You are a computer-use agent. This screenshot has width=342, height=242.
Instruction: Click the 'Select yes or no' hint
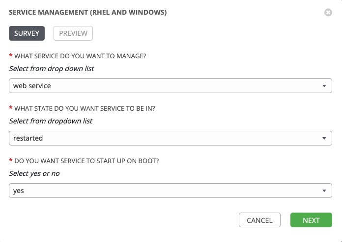[35, 173]
